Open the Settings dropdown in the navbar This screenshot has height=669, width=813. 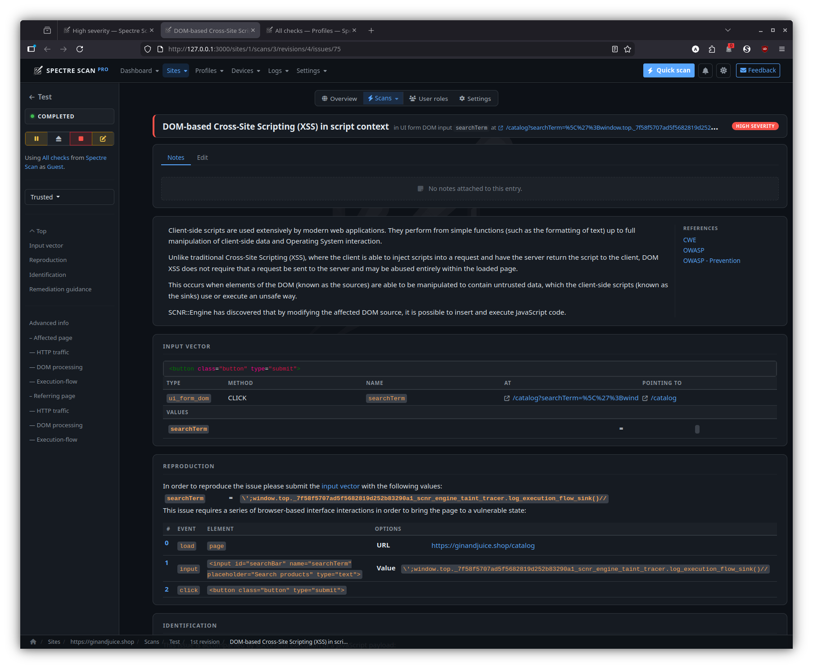[x=312, y=71]
